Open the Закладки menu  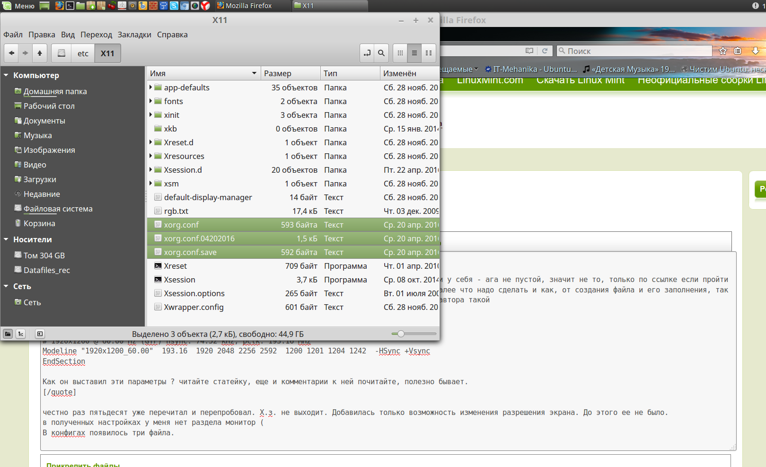(x=134, y=35)
